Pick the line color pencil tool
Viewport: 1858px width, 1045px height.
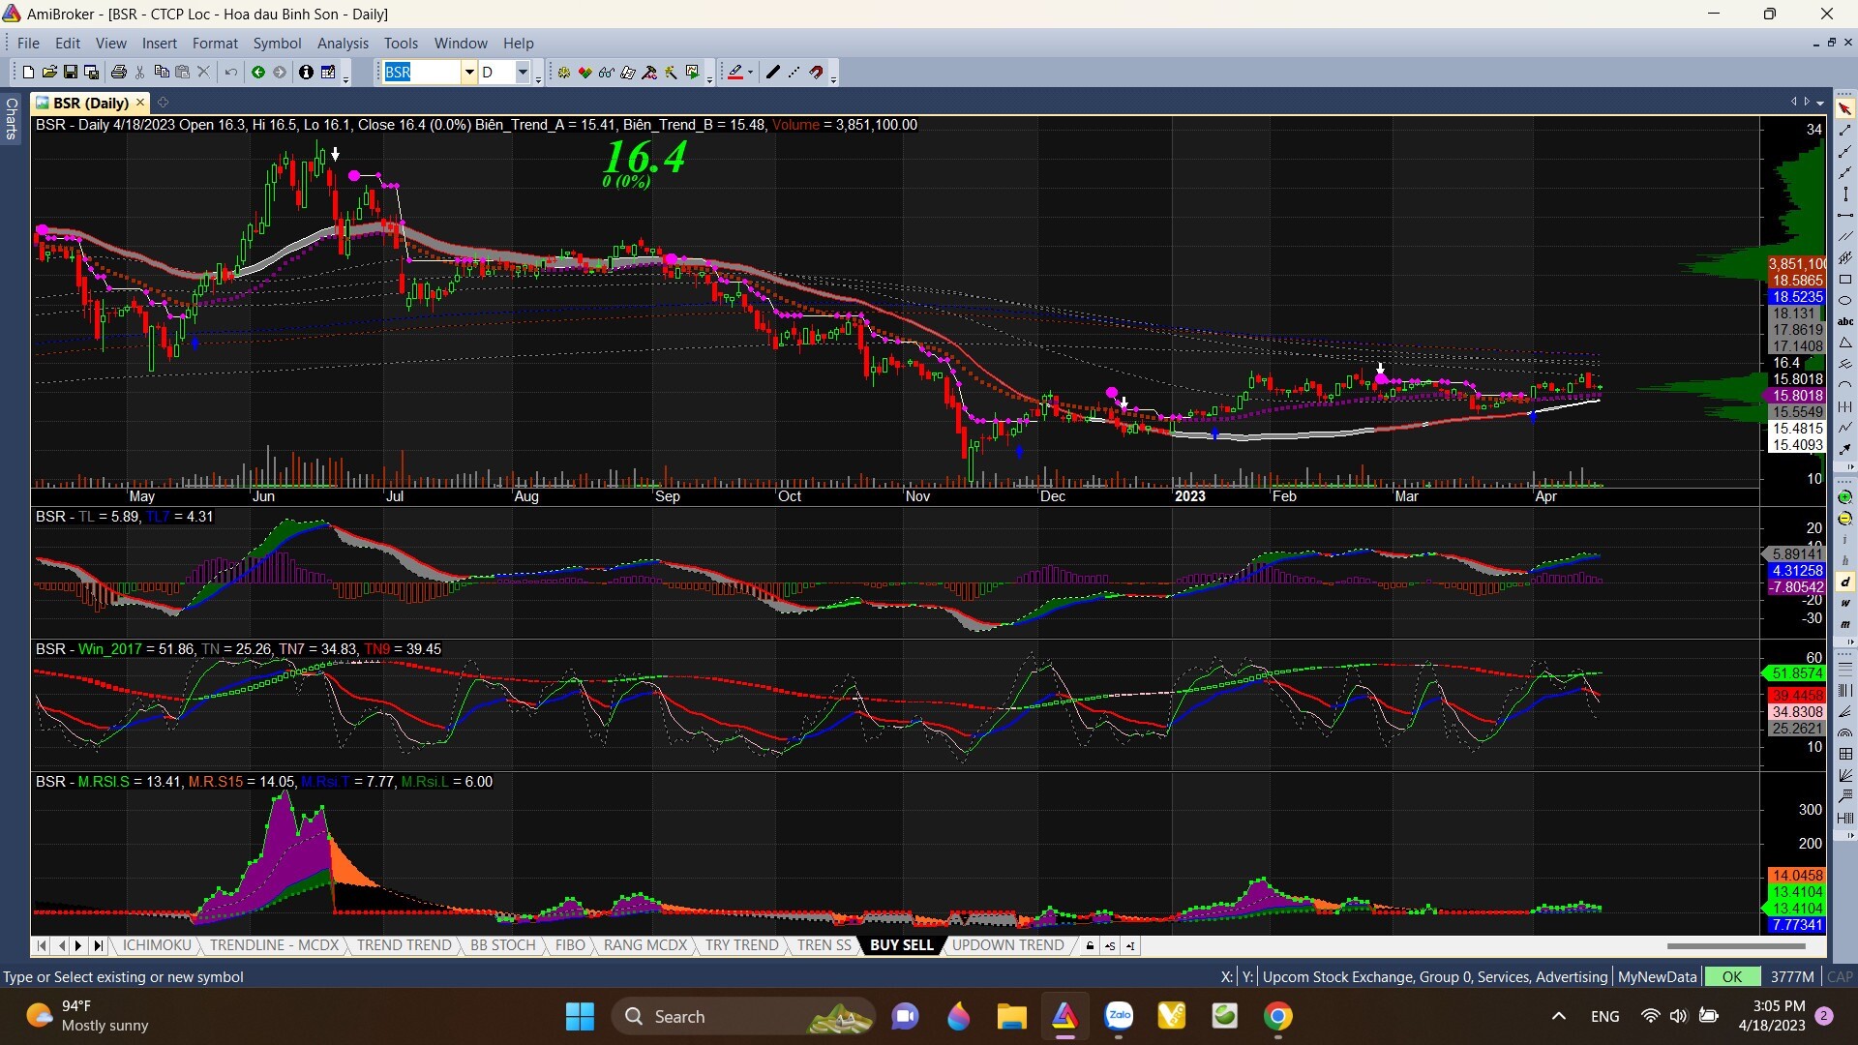pyautogui.click(x=735, y=73)
